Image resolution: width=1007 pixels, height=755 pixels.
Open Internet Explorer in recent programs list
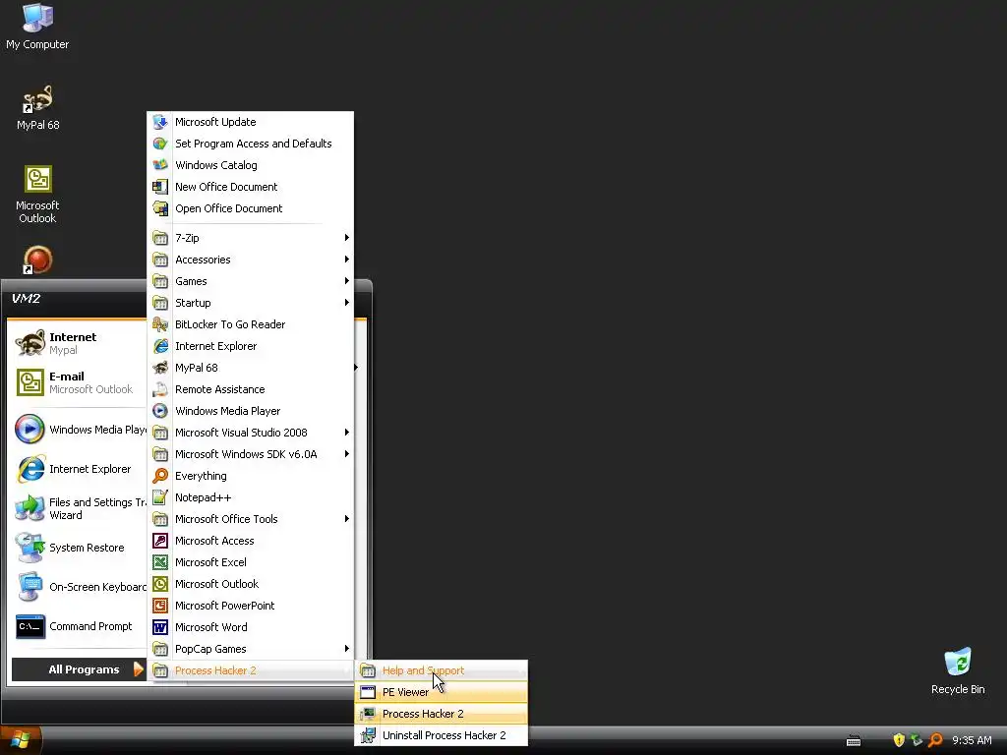pos(79,469)
